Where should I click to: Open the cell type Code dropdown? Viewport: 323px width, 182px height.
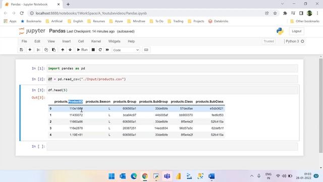point(126,50)
